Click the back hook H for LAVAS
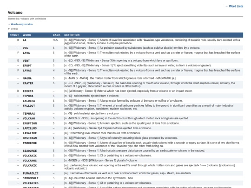Image resolution: width=251 pixels, height=188 pixels. coord(53,71)
